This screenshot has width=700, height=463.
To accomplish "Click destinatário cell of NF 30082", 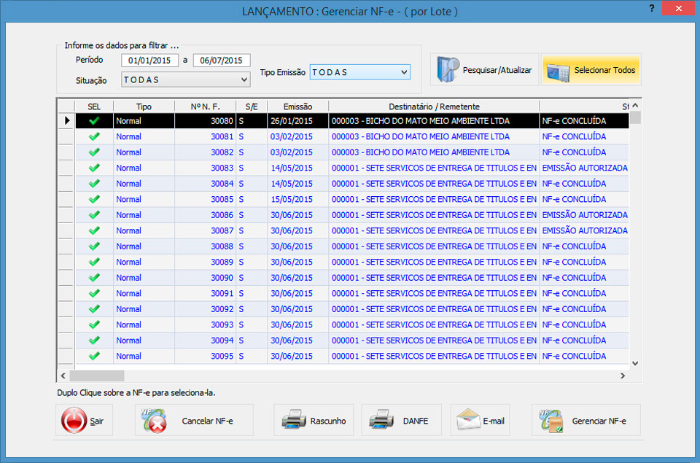I will tap(434, 152).
